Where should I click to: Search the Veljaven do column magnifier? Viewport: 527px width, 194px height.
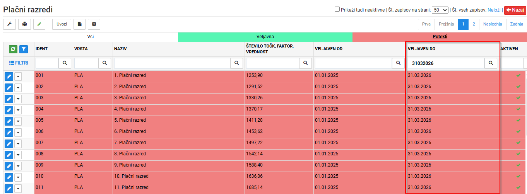click(491, 63)
